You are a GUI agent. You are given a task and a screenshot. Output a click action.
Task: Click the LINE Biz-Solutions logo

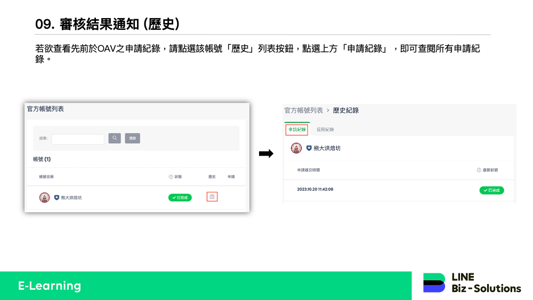click(472, 282)
